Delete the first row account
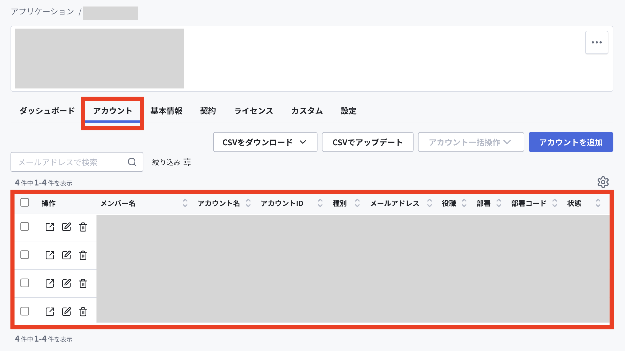The width and height of the screenshot is (625, 351). (83, 227)
